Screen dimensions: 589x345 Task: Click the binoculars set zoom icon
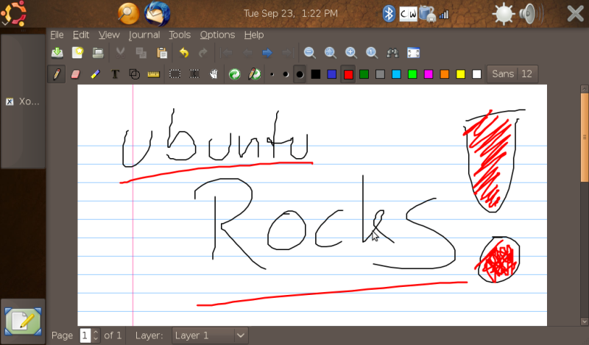tap(392, 53)
